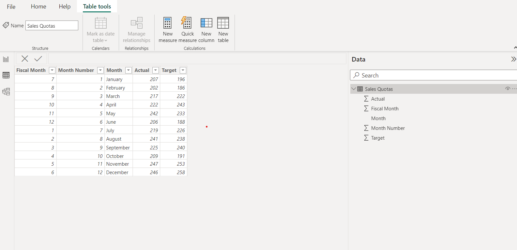Open the Month column filter dropdown
The width and height of the screenshot is (517, 250).
click(x=129, y=70)
